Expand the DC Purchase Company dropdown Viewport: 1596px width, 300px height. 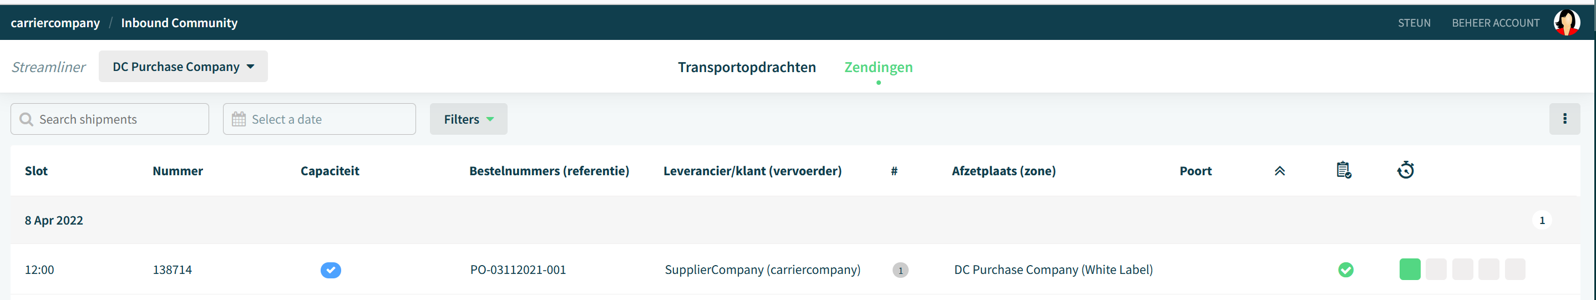click(x=184, y=67)
